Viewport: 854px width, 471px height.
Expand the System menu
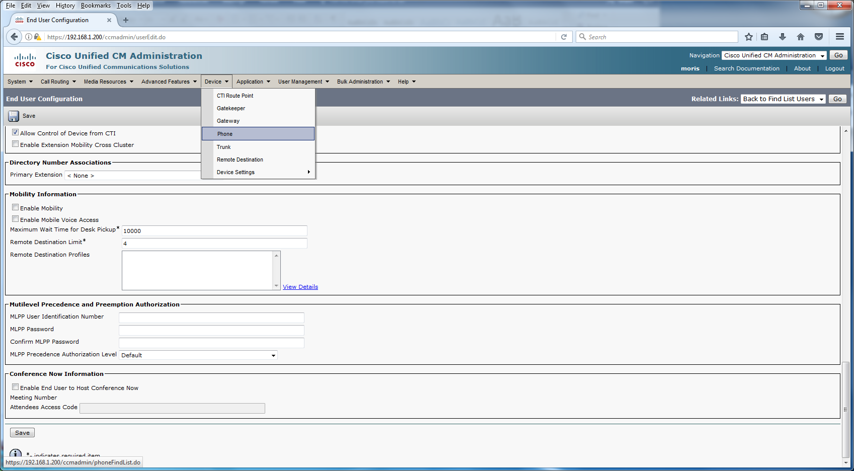click(x=20, y=82)
